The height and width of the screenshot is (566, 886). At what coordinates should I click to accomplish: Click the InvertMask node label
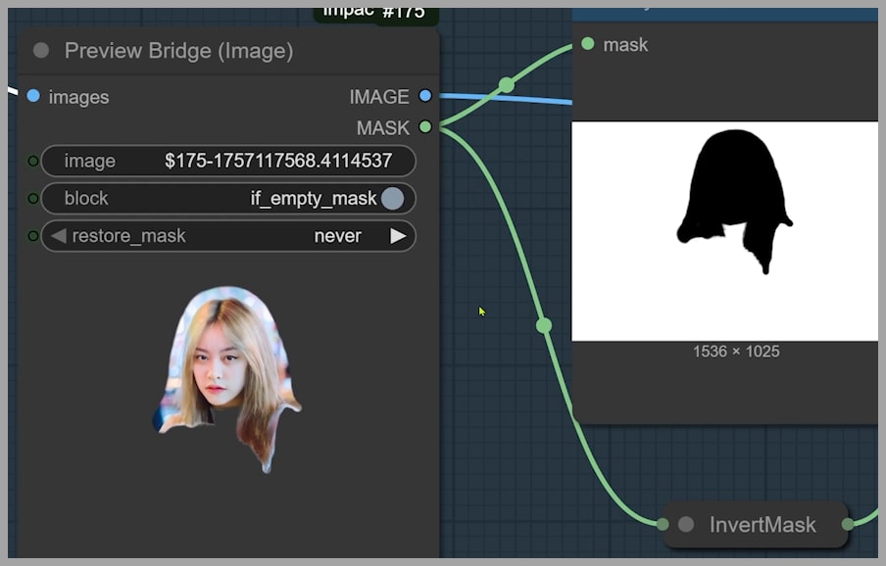pyautogui.click(x=763, y=525)
